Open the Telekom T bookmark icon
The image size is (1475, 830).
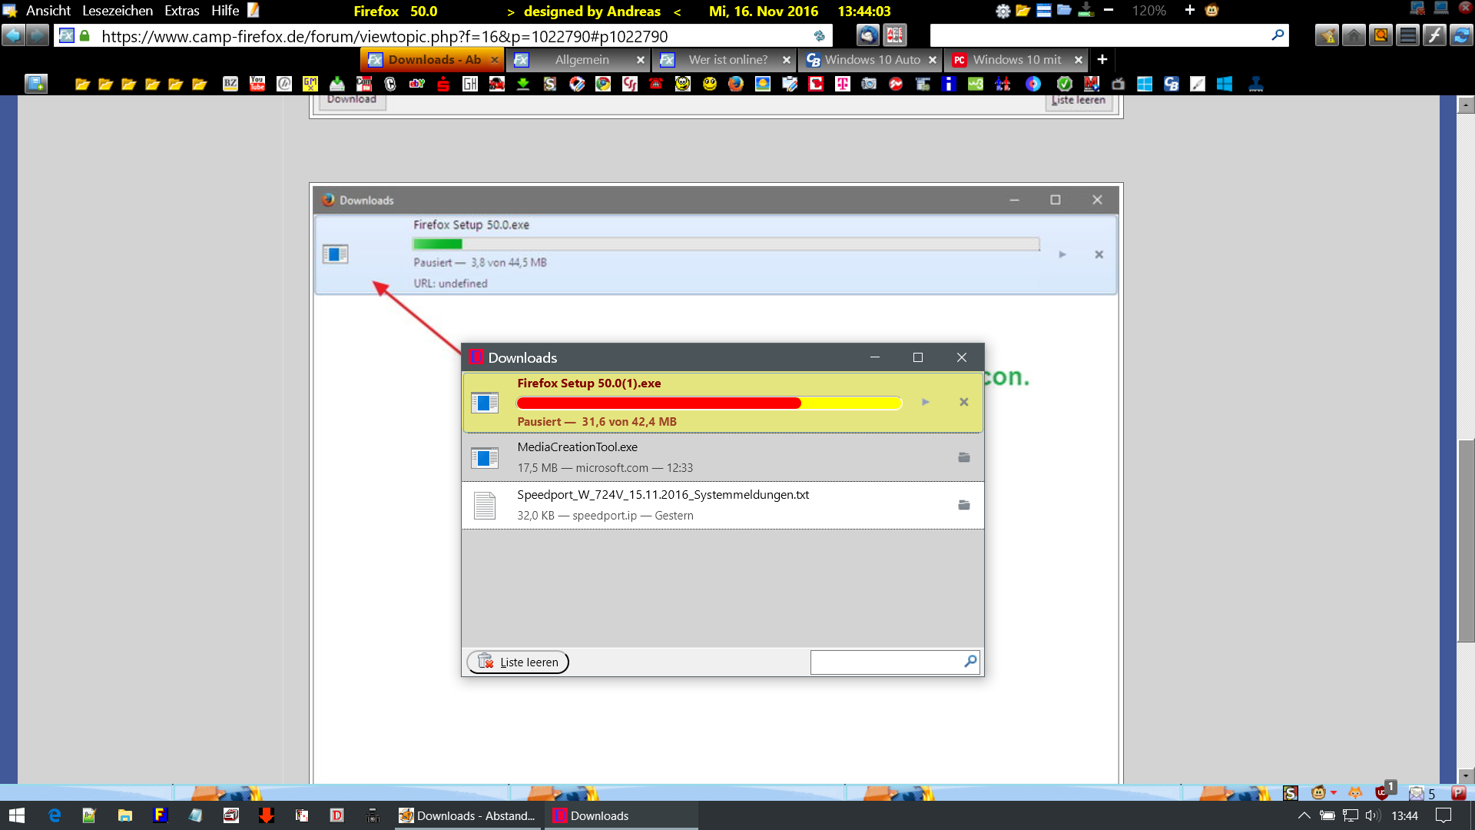[843, 84]
